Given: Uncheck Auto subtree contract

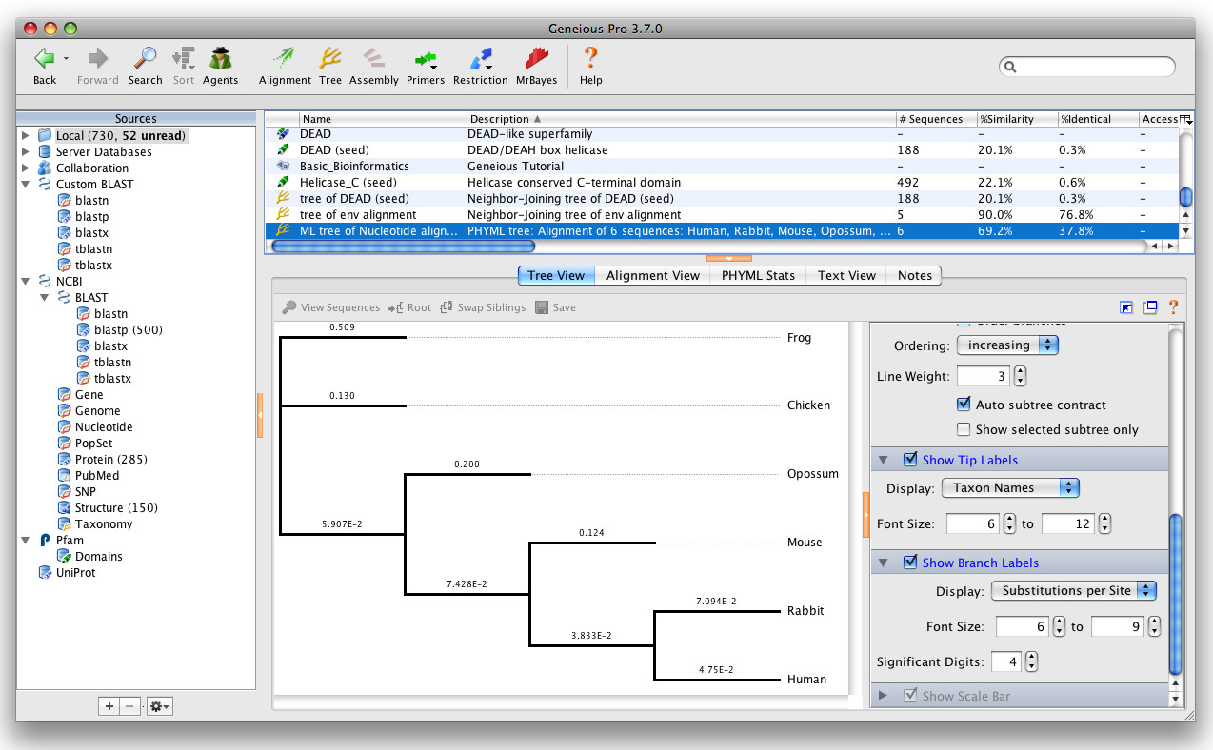Looking at the screenshot, I should 964,405.
